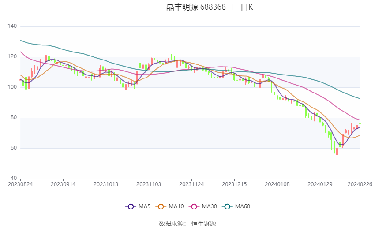The height and width of the screenshot is (228, 375).
Task: Click the x-axis date 20231103
Action: 149,184
